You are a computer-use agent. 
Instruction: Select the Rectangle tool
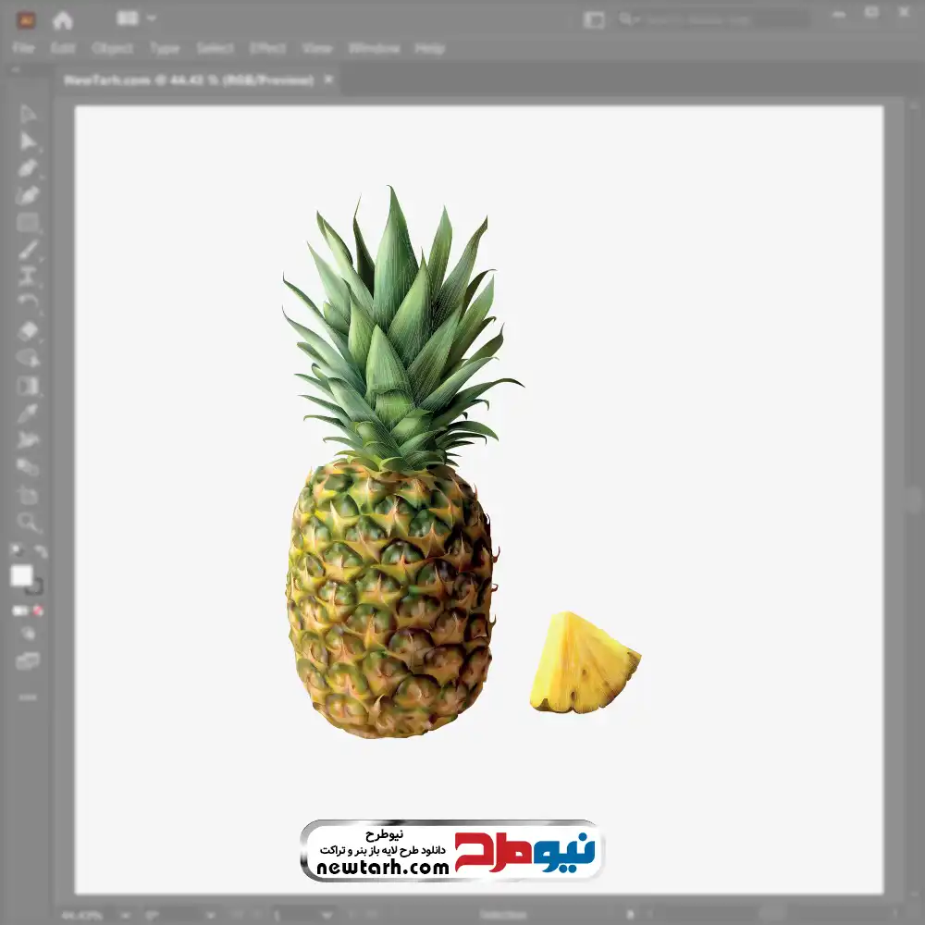pos(28,223)
